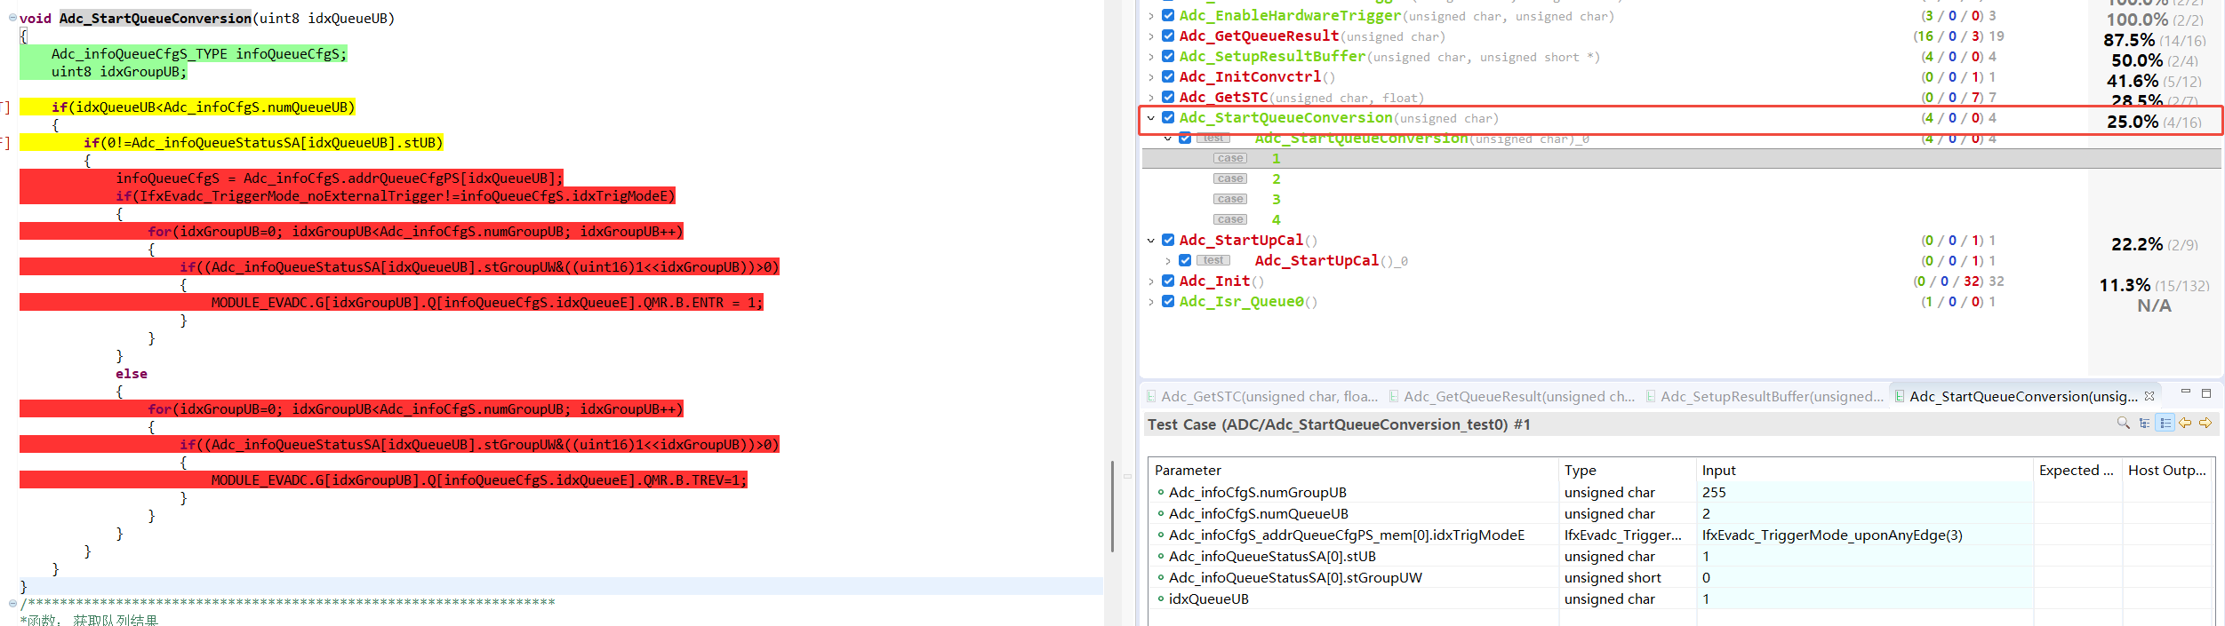Viewport: 2225px width, 626px height.
Task: Maximize the test case editor panel
Action: [x=2206, y=392]
